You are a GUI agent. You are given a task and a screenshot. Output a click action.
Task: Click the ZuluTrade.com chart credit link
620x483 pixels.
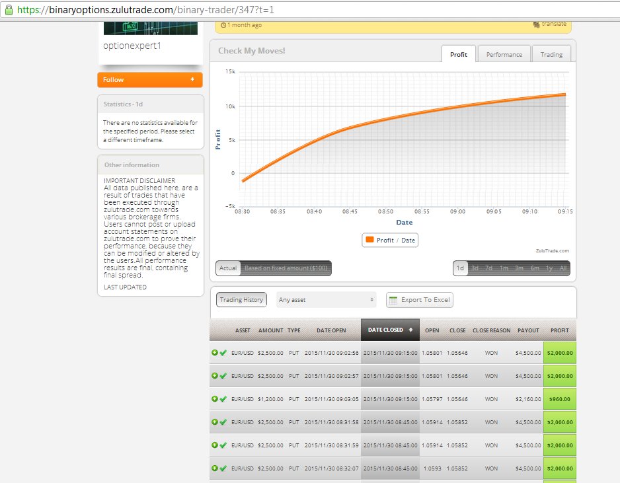pyautogui.click(x=553, y=250)
